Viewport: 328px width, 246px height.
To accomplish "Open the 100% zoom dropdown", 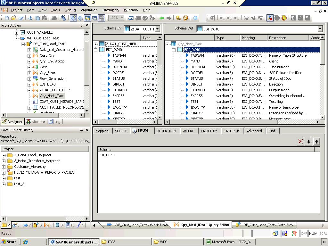I will pos(121,18).
